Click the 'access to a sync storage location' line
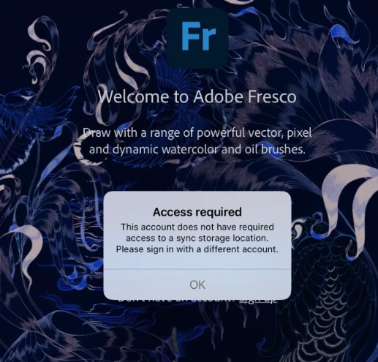Image resolution: width=378 pixels, height=362 pixels. [197, 238]
